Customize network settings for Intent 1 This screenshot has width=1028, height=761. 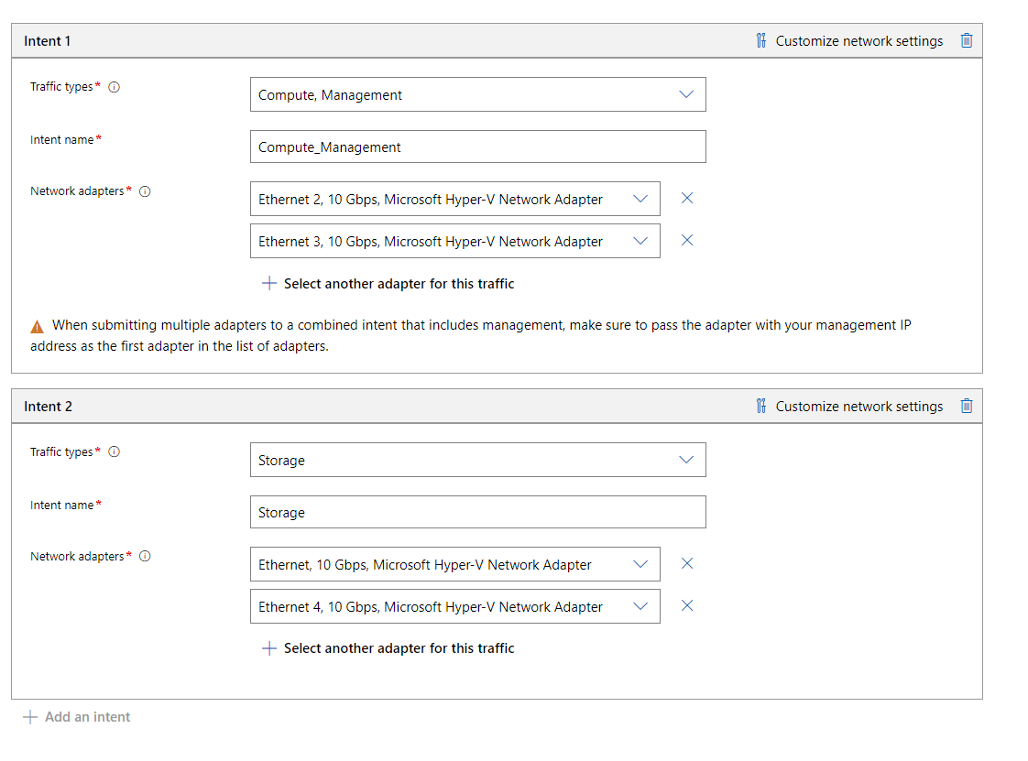click(x=849, y=40)
